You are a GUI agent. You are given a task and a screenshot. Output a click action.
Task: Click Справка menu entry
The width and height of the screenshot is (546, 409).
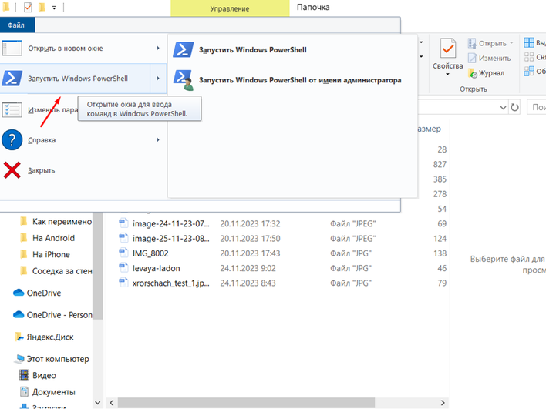coord(83,140)
